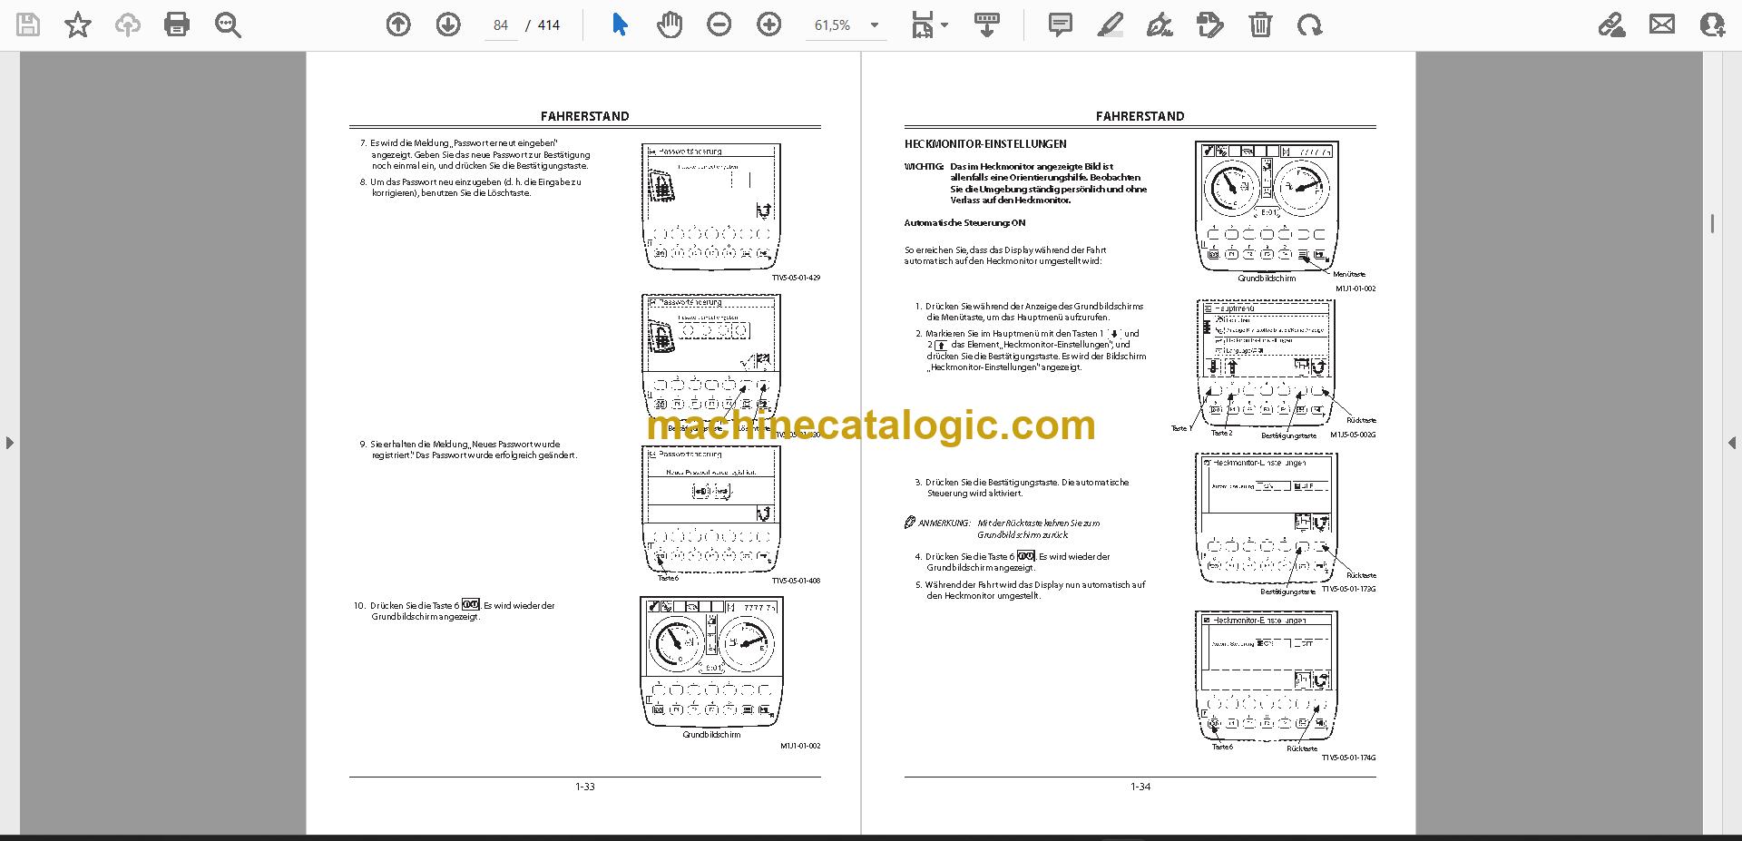Open the find text magnifier icon
1742x841 pixels.
(x=228, y=24)
